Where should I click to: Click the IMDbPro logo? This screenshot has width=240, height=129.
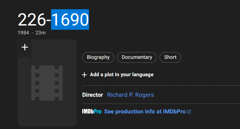92,111
